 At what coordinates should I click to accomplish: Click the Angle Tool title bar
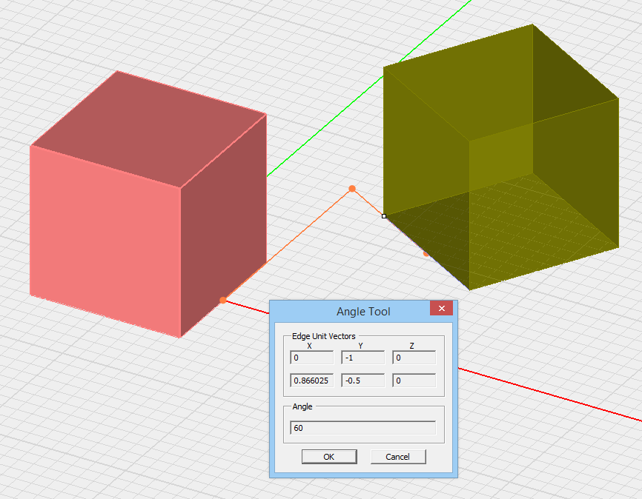(x=348, y=311)
